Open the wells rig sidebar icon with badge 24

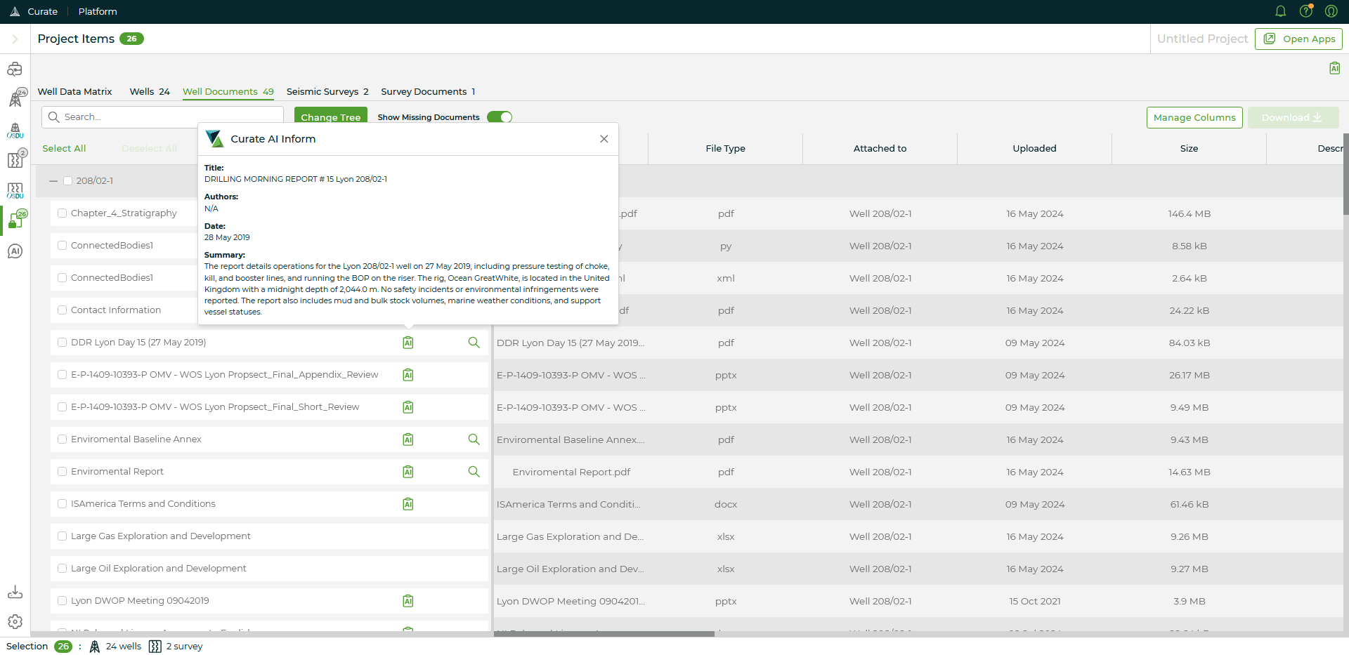click(x=16, y=98)
